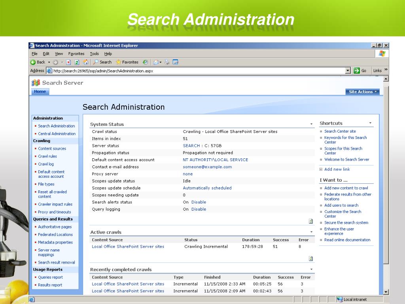Image resolution: width=405 pixels, height=304 pixels.
Task: Open the Help menu
Action: [x=108, y=54]
